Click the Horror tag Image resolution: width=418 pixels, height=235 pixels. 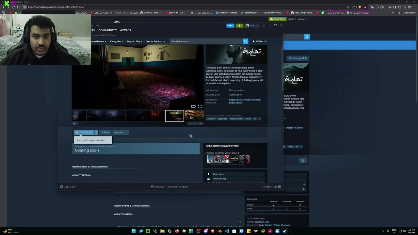(x=249, y=119)
